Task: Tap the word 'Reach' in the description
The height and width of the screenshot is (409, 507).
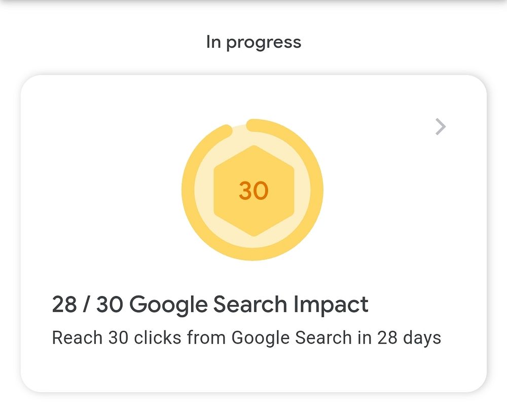Action: point(78,338)
